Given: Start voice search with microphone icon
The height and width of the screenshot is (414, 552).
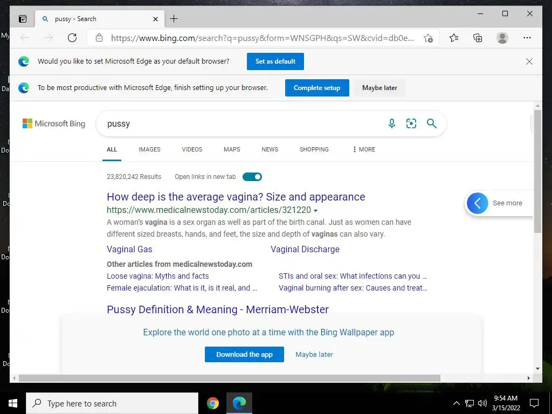Looking at the screenshot, I should 391,123.
